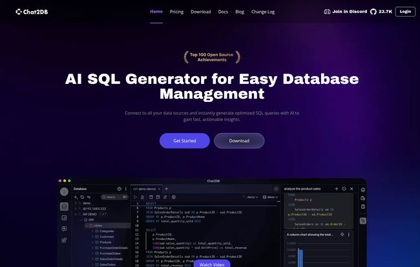Click the tab list chevron dropdown
Screen dimensions: 420x267
pos(276,189)
